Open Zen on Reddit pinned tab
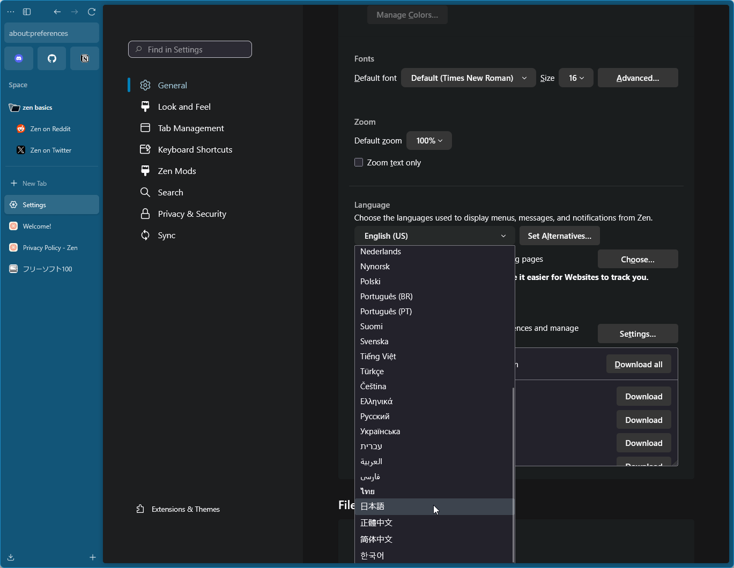 pyautogui.click(x=50, y=129)
